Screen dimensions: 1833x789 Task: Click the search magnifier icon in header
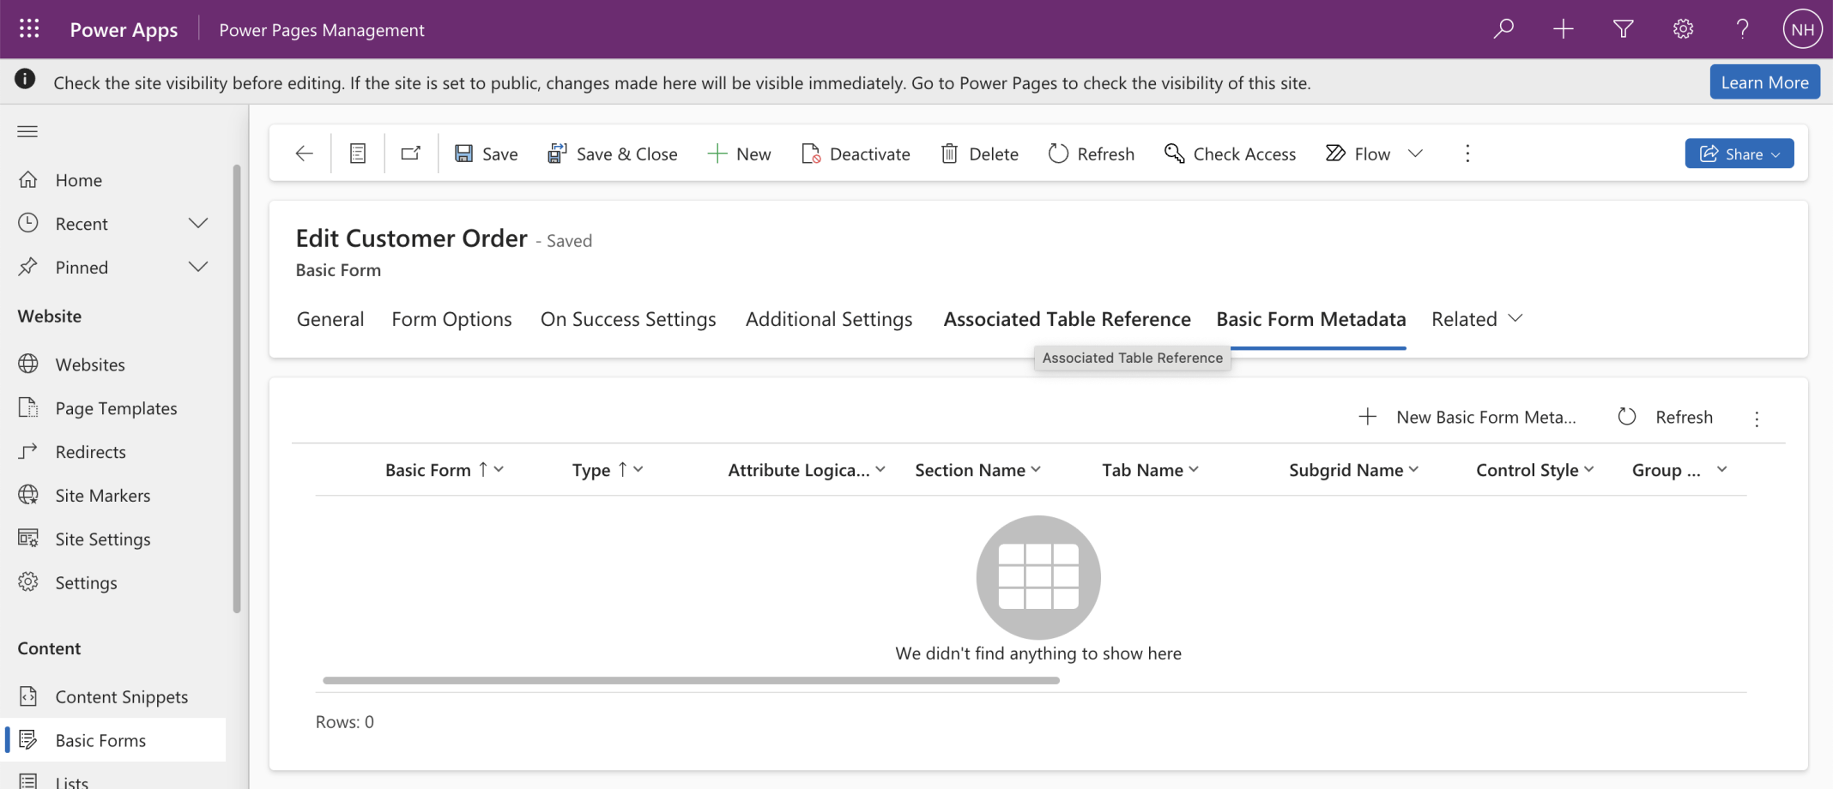1503,29
